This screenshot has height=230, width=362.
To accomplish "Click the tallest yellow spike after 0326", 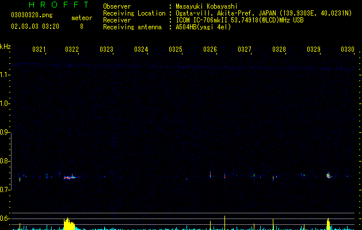I will point(224,223).
